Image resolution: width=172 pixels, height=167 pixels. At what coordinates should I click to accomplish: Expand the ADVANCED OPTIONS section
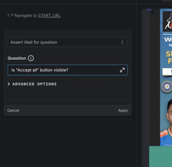(x=32, y=84)
